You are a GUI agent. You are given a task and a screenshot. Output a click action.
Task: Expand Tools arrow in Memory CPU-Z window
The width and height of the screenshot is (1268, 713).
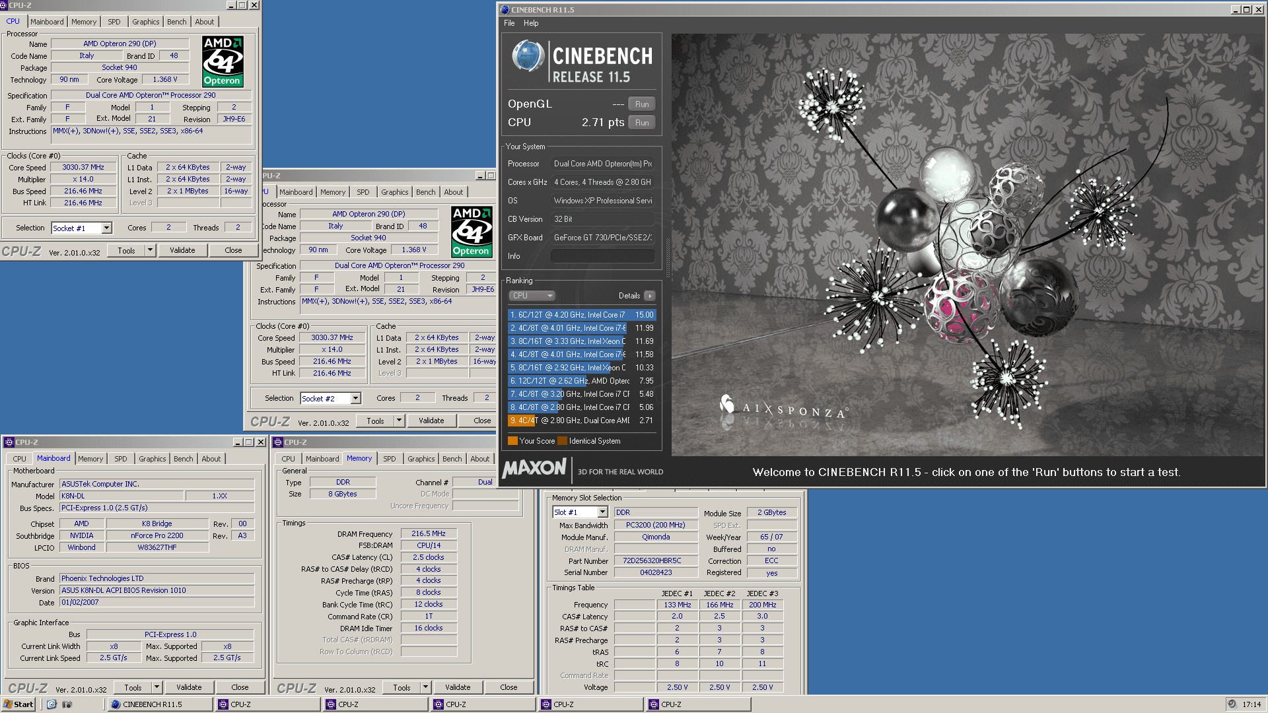click(425, 687)
